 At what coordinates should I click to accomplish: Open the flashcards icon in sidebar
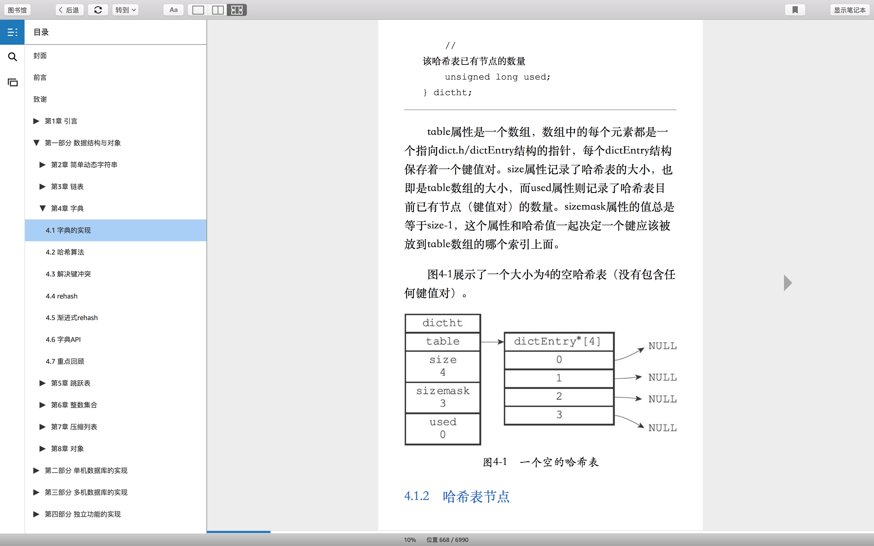point(12,82)
